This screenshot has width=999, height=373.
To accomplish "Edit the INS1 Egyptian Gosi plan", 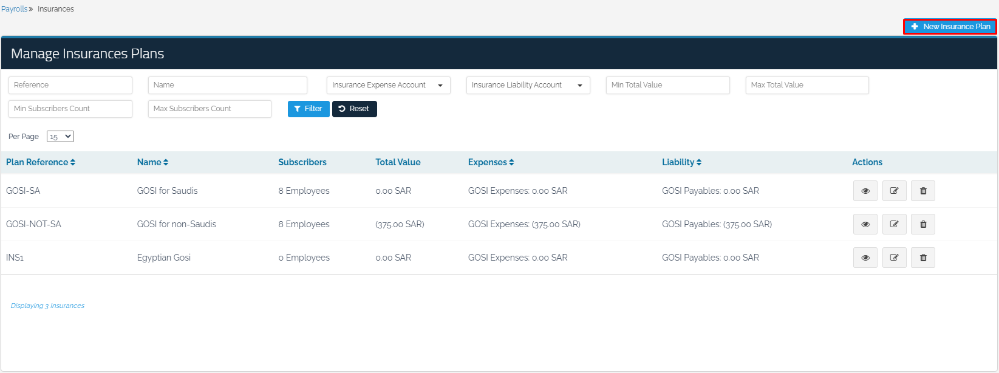I will [894, 258].
